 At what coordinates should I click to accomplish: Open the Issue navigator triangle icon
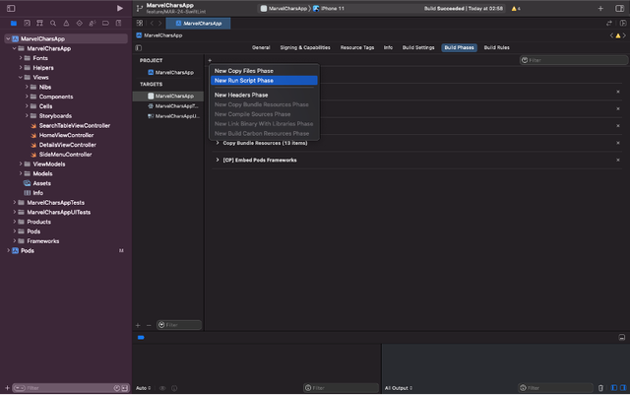66,24
